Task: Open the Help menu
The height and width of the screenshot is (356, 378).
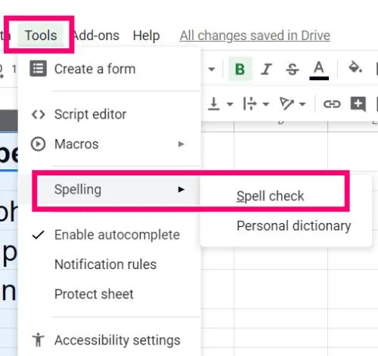Action: click(x=146, y=36)
